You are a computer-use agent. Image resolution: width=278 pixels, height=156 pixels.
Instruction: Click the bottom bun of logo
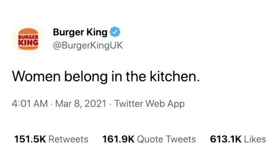pyautogui.click(x=28, y=48)
